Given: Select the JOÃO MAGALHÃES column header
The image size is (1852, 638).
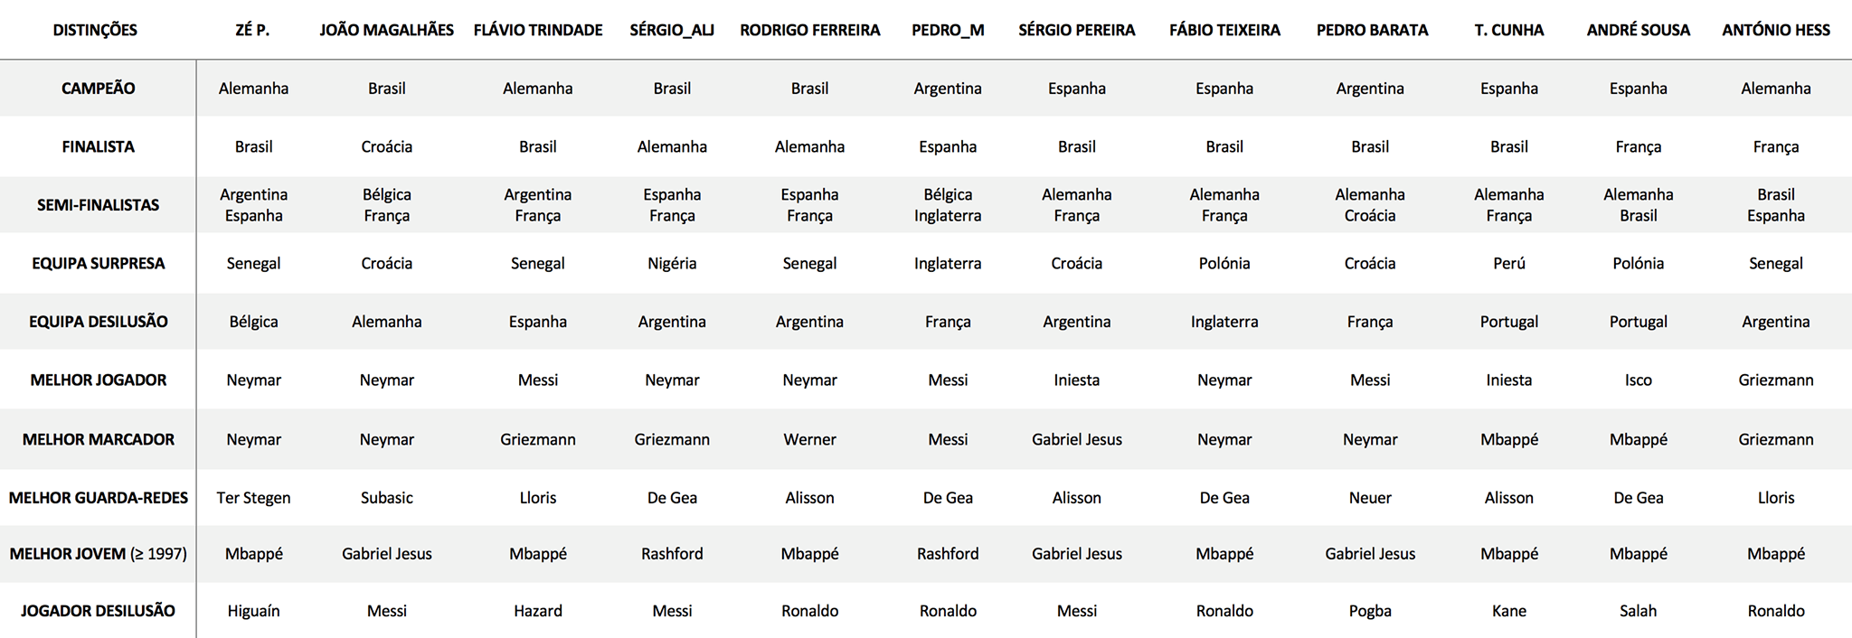Looking at the screenshot, I should coord(386,30).
